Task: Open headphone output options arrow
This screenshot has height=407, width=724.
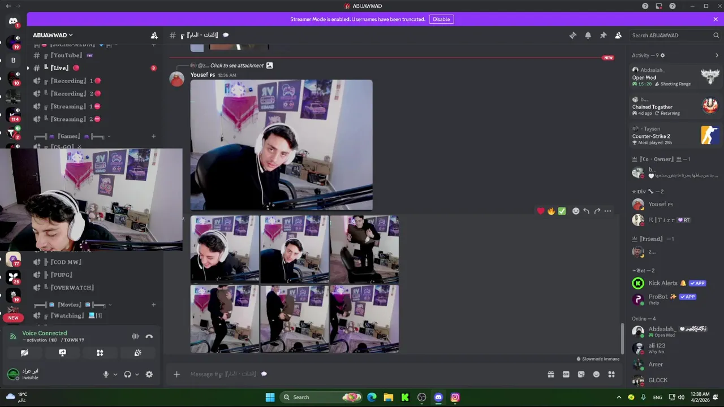Action: (x=137, y=374)
